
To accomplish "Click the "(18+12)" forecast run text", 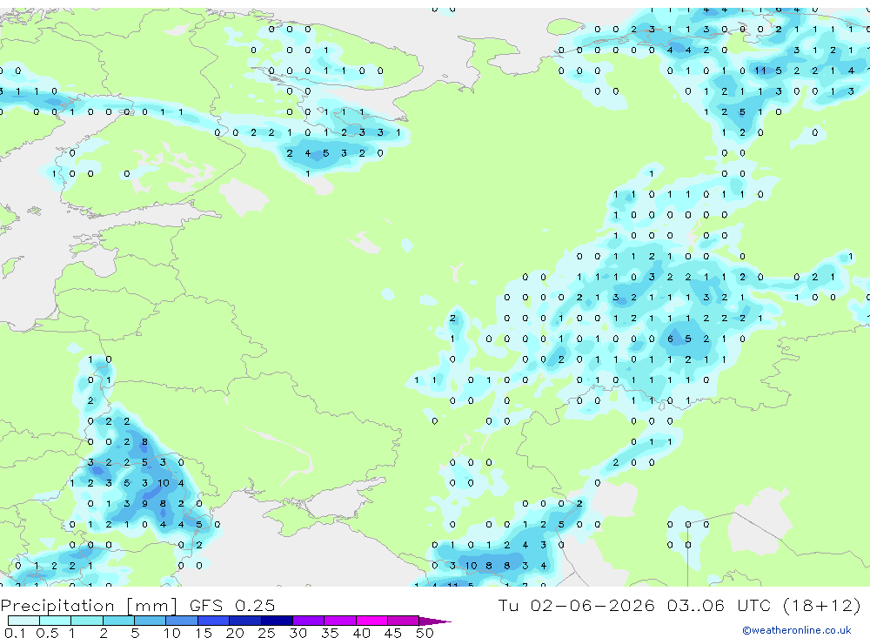I will pos(822,605).
